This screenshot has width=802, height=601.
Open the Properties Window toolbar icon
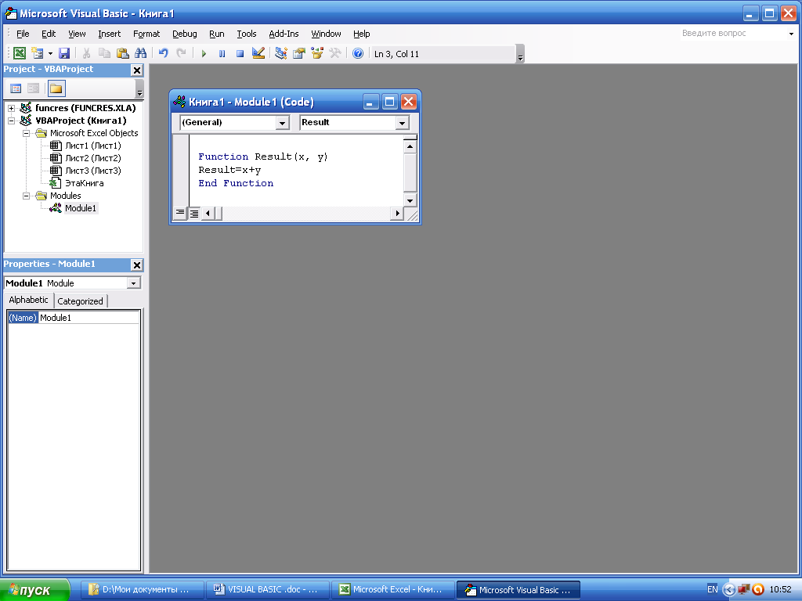coord(298,53)
